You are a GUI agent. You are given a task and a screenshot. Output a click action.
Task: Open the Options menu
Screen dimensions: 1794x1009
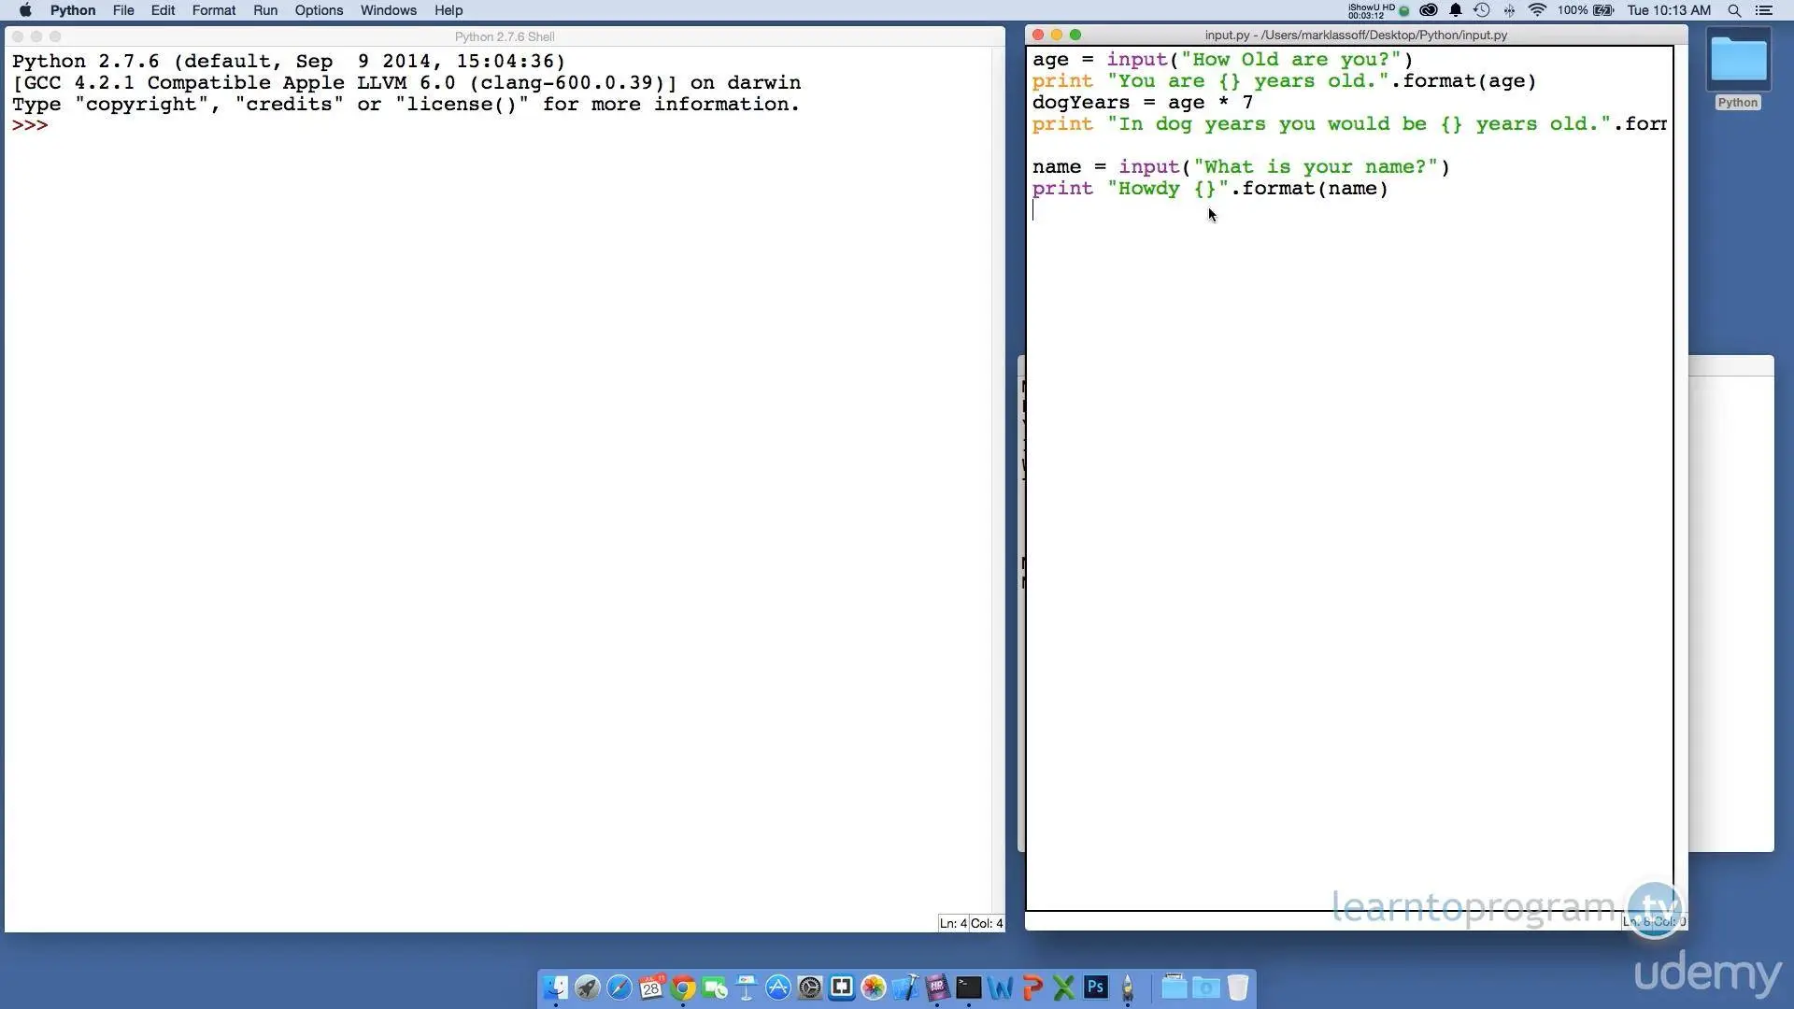(x=319, y=10)
